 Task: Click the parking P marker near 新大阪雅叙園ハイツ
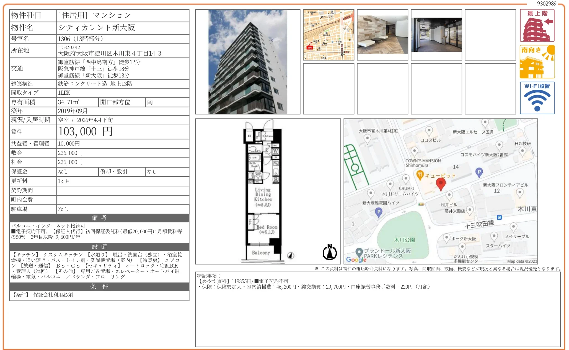point(378,212)
